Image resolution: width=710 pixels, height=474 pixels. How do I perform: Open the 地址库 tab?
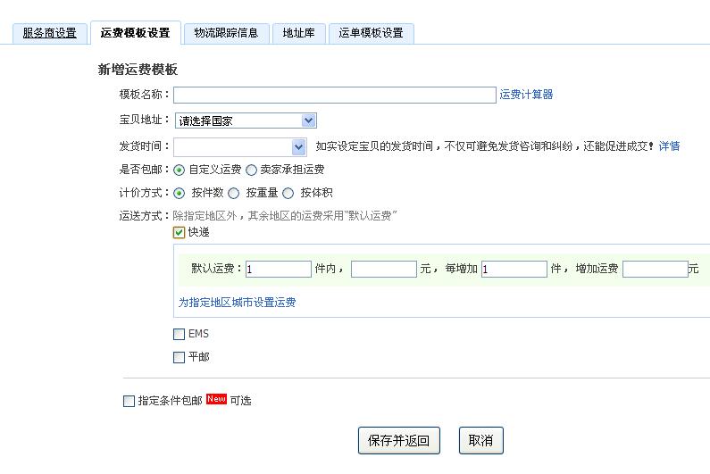coord(297,33)
